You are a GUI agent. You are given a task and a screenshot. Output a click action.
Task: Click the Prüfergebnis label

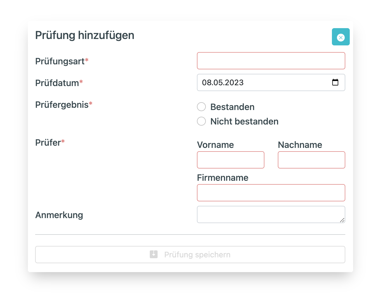(64, 105)
